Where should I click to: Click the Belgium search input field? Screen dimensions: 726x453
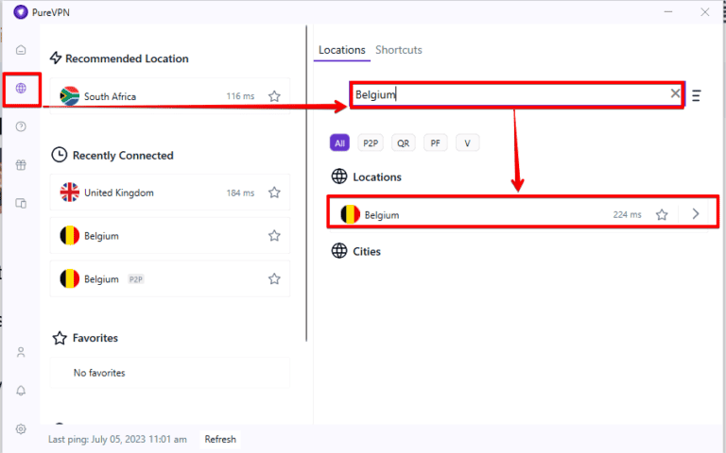516,95
